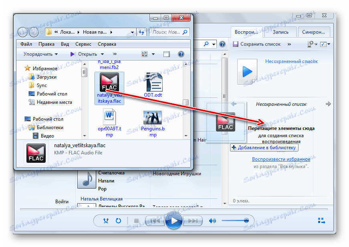Click the Save list disk icon
Image resolution: width=349 pixels, height=247 pixels.
tap(236, 44)
